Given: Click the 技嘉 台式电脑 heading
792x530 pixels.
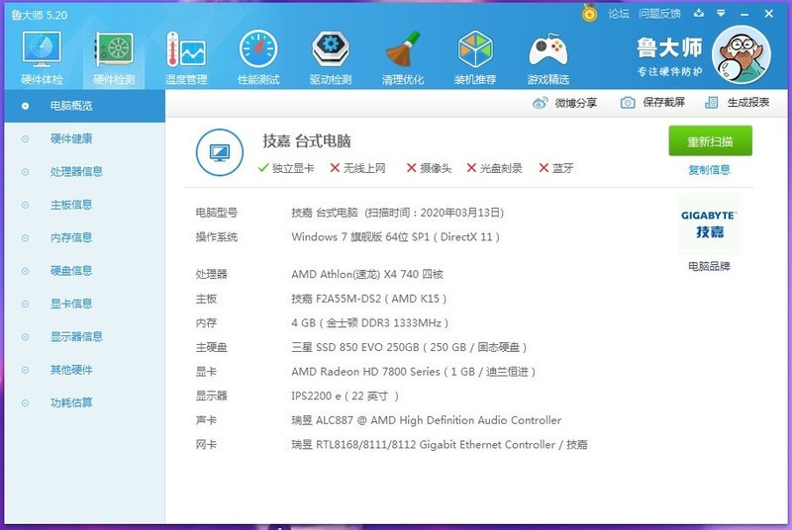Looking at the screenshot, I should [x=307, y=141].
